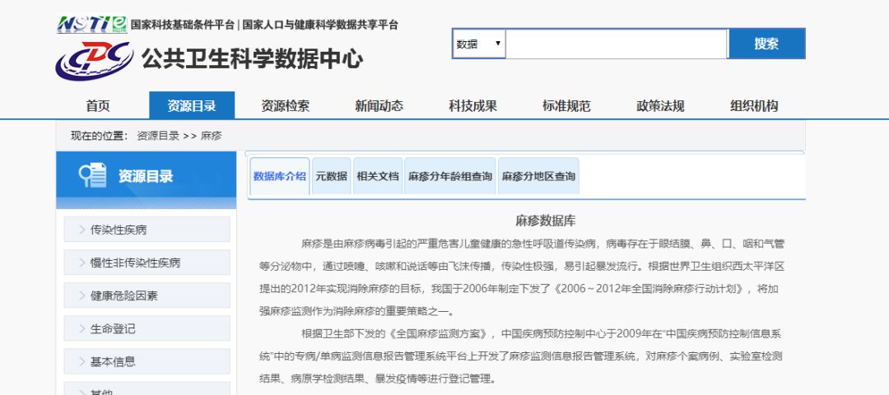Click the 麻疹数据库 heading
The image size is (889, 395).
[x=546, y=221]
